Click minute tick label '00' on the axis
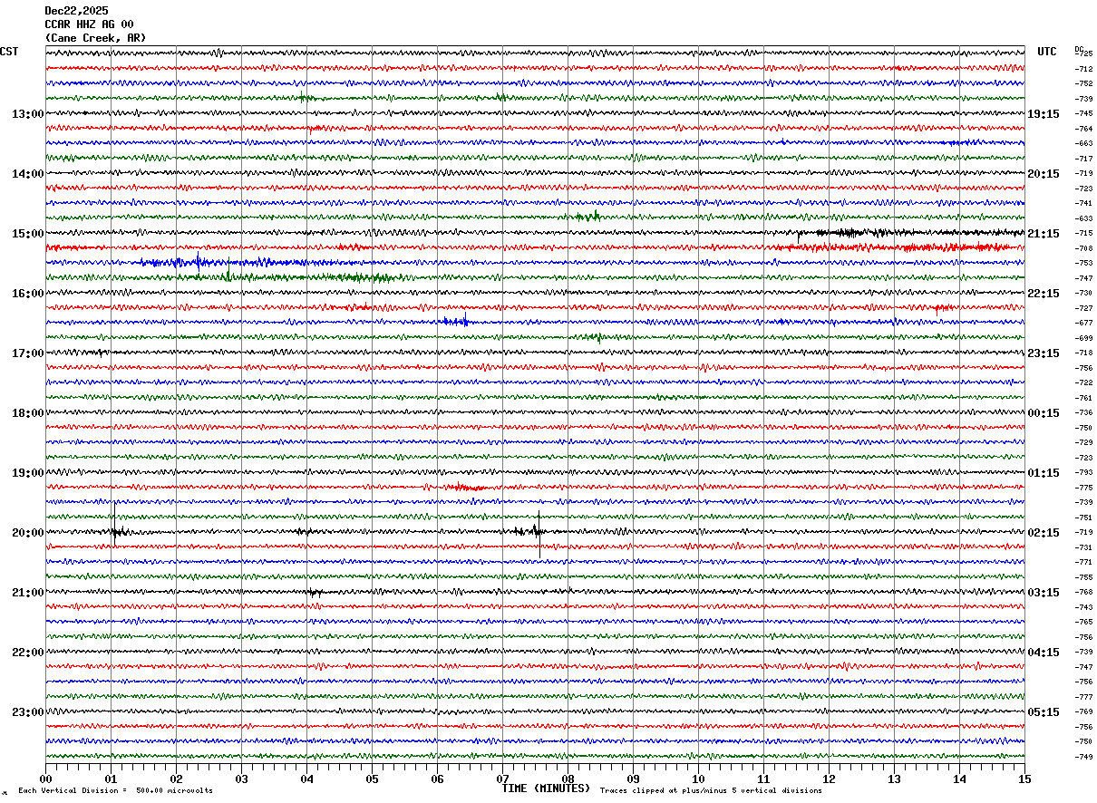Screen dimensions: 1097x803 click(x=45, y=779)
